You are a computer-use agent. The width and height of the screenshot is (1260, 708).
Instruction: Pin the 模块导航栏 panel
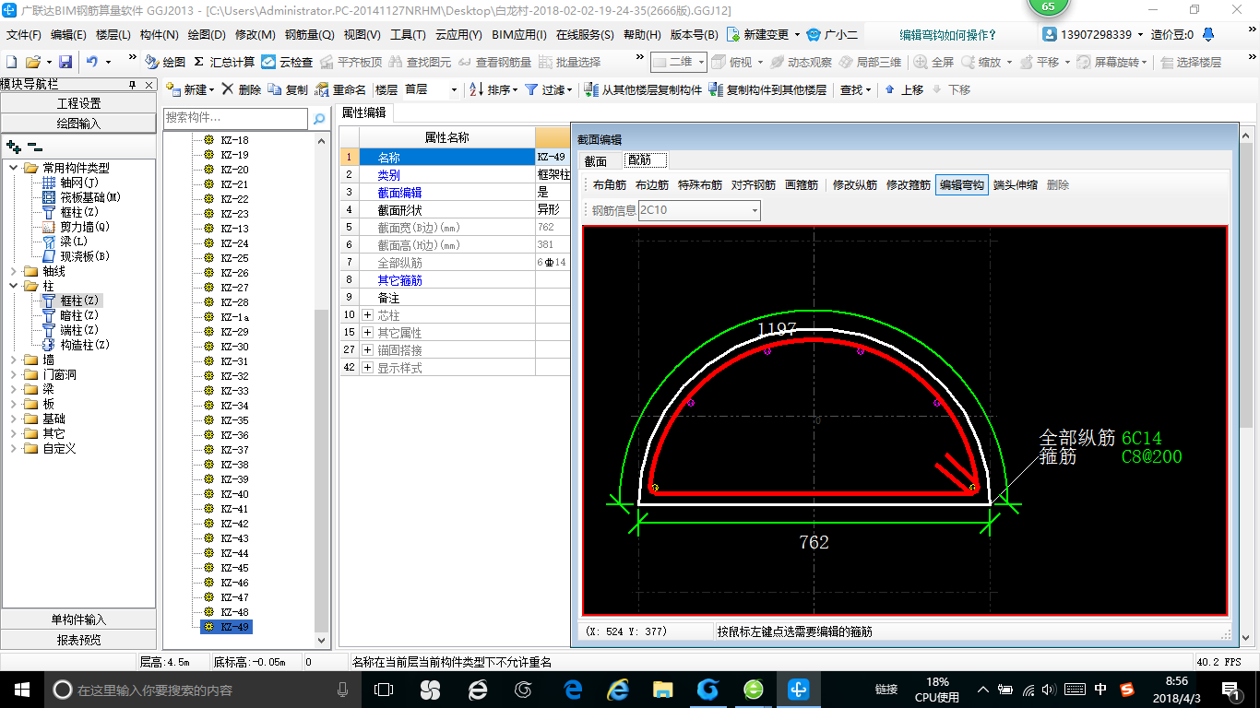coord(132,84)
